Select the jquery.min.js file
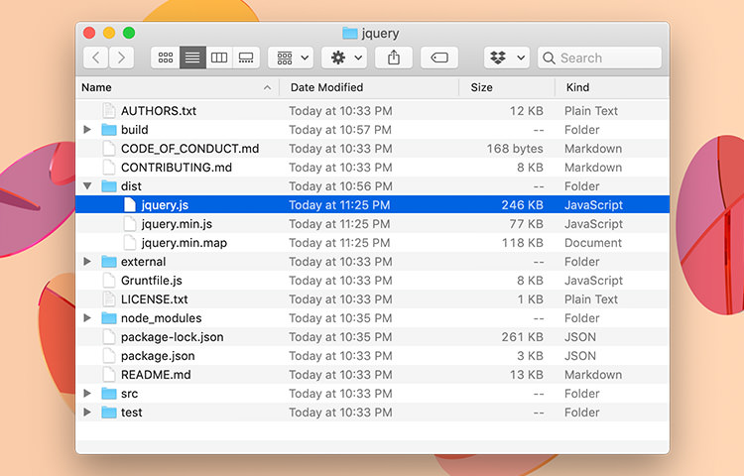The image size is (744, 476). (177, 224)
